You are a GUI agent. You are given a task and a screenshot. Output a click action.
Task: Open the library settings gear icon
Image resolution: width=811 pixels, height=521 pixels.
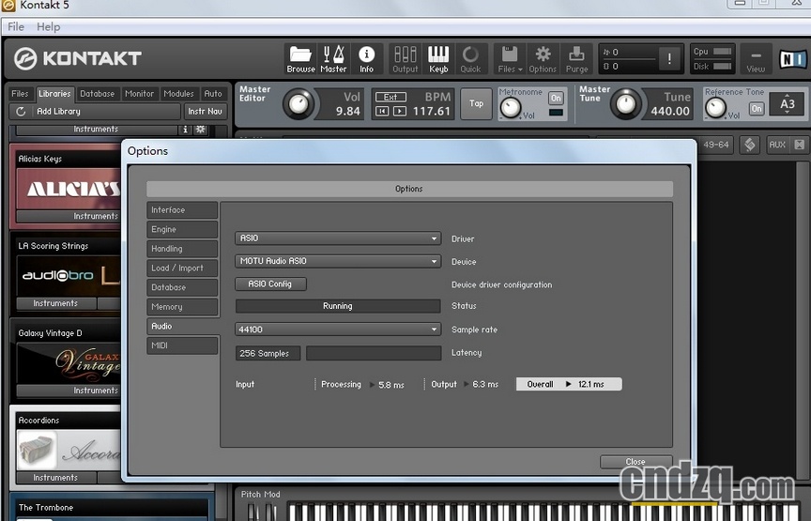click(200, 130)
